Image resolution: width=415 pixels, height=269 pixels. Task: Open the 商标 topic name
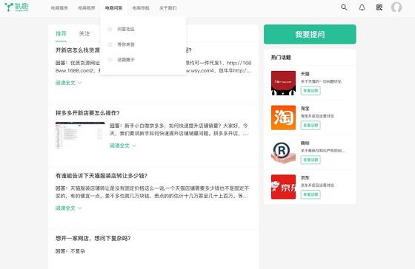pos(305,143)
